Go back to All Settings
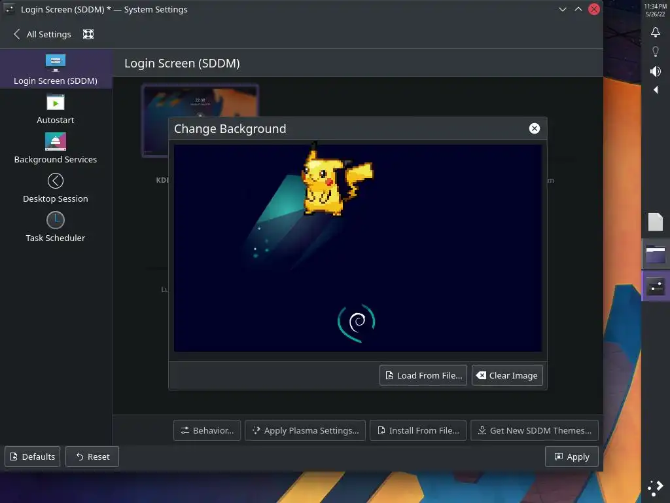This screenshot has height=503, width=670. pyautogui.click(x=43, y=34)
